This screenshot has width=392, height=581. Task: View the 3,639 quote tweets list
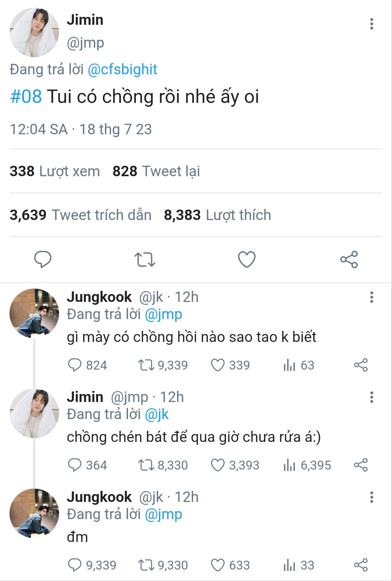pyautogui.click(x=80, y=215)
